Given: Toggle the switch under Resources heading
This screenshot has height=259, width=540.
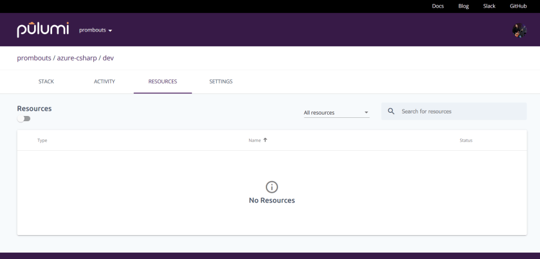Looking at the screenshot, I should (x=24, y=119).
